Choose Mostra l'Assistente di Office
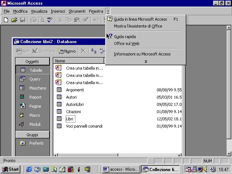The height and width of the screenshot is (174, 232). (x=146, y=26)
